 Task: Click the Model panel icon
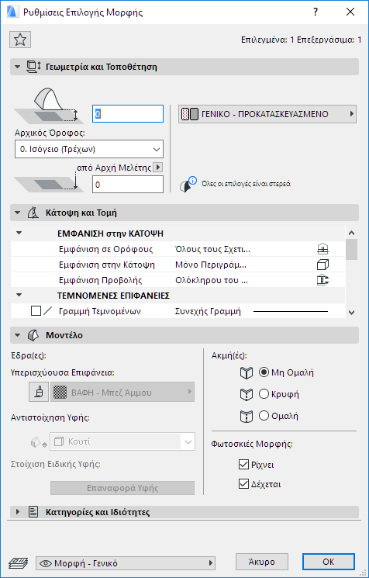tap(33, 335)
